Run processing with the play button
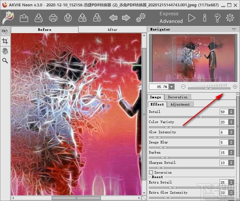 pos(191,18)
